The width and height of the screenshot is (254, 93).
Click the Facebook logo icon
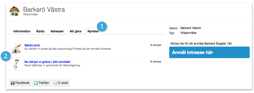pyautogui.click(x=13, y=83)
